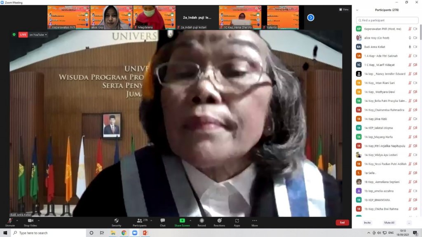Collapse the Participants panel chevron
Image resolution: width=422 pixels, height=237 pixels.
tap(357, 10)
